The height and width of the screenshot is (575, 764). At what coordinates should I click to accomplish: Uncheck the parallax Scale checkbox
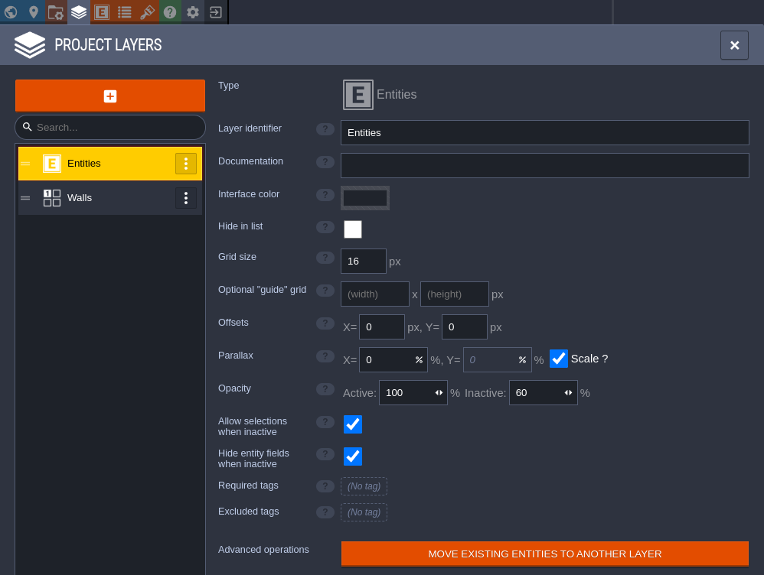559,359
